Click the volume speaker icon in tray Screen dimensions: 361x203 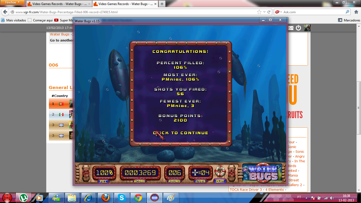332,198
